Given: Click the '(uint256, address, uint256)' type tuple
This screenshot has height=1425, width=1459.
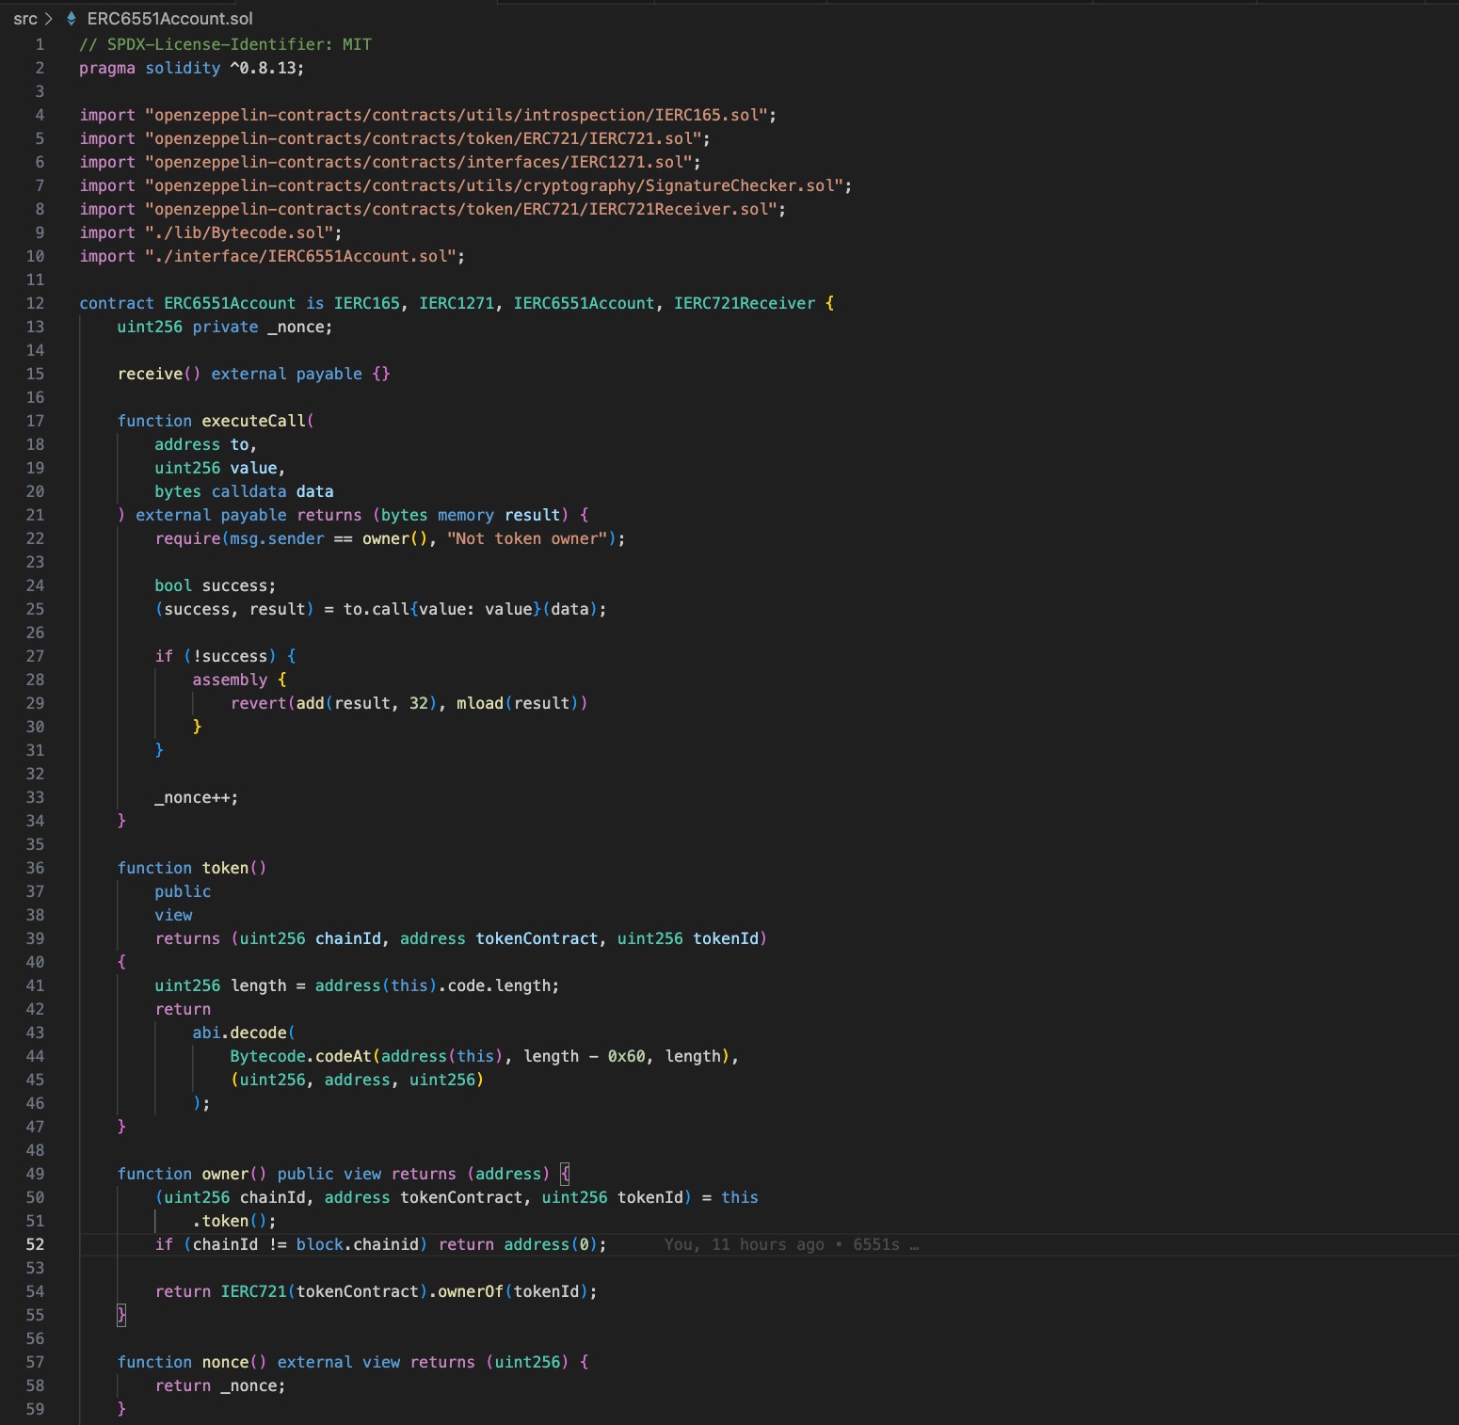Looking at the screenshot, I should 357,1080.
